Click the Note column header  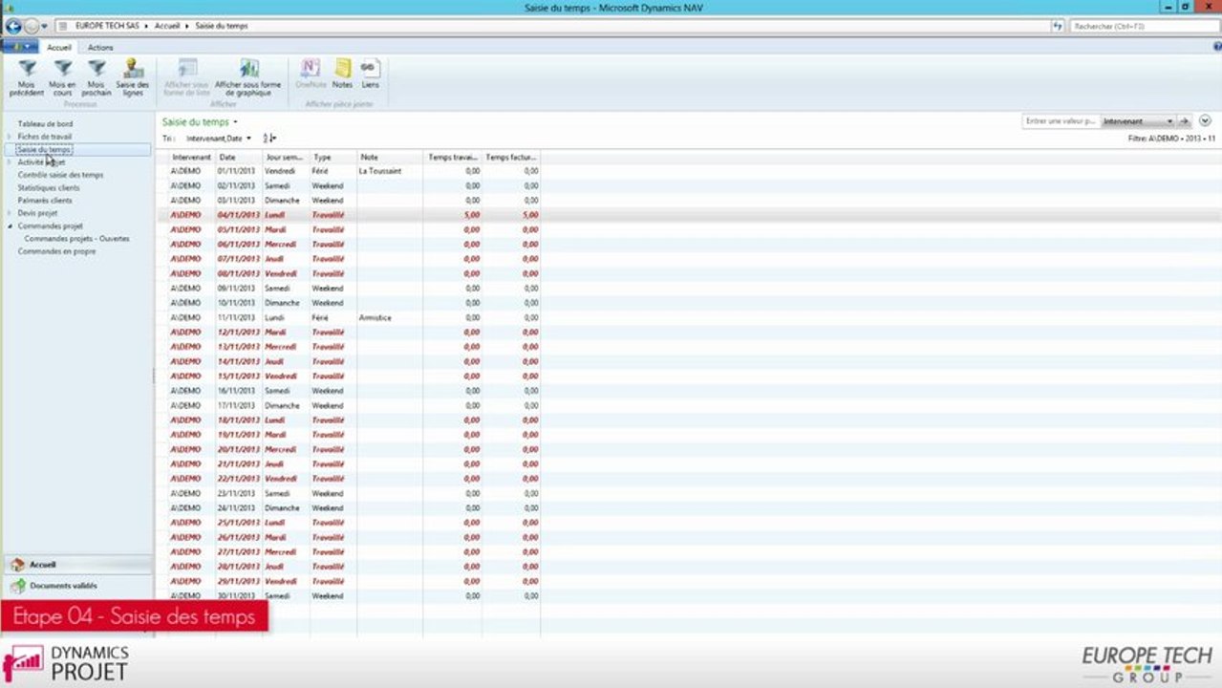click(390, 157)
